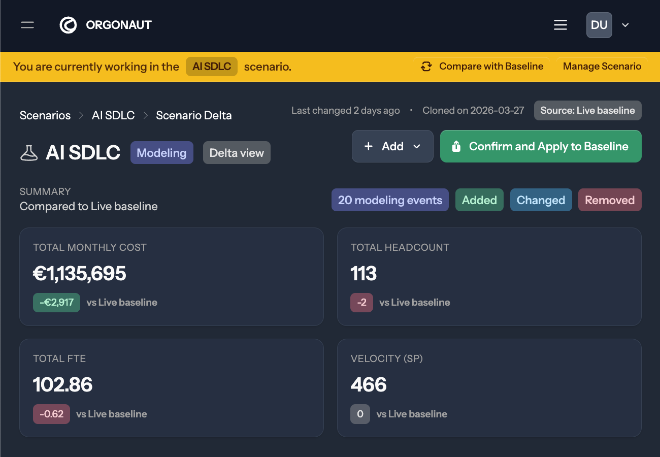Click Scenario Delta breadcrumb

194,115
